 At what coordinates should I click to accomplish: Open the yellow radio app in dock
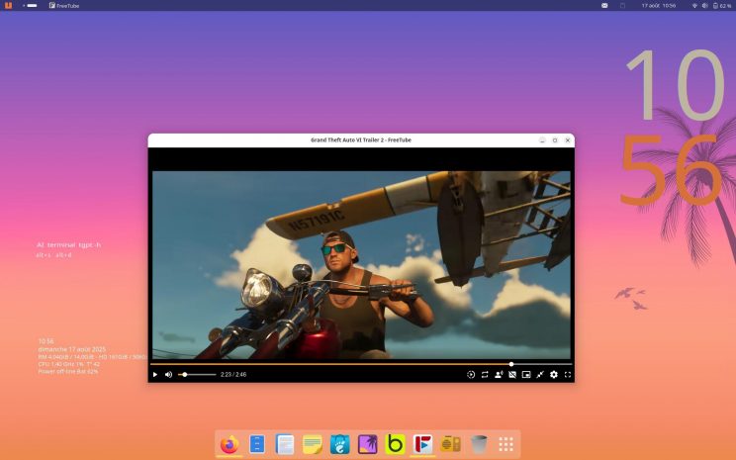point(451,444)
